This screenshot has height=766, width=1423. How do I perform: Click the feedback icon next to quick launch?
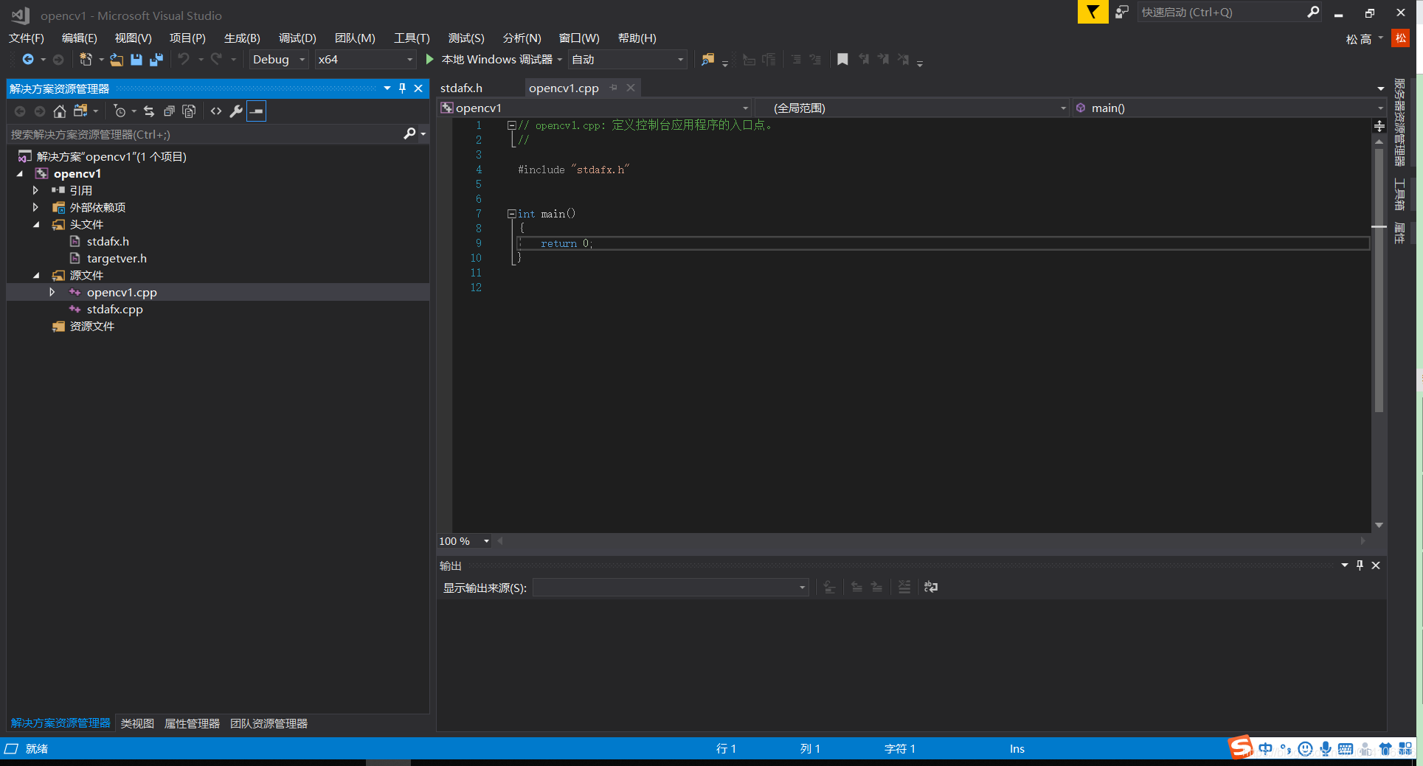pyautogui.click(x=1122, y=12)
